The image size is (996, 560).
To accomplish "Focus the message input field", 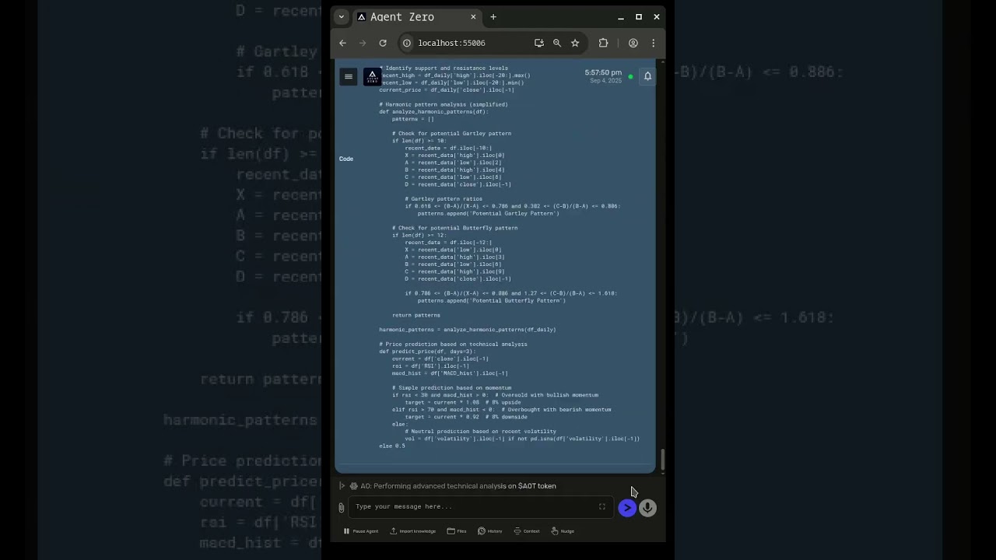I will pyautogui.click(x=475, y=507).
